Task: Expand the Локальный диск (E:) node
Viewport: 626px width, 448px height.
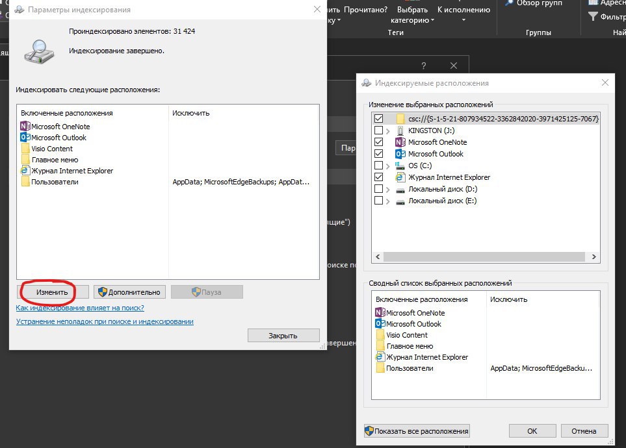Action: point(387,201)
